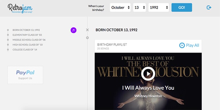Select High School Class of '10
Image resolution: width=220 pixels, height=110 pixels.
click(x=28, y=45)
